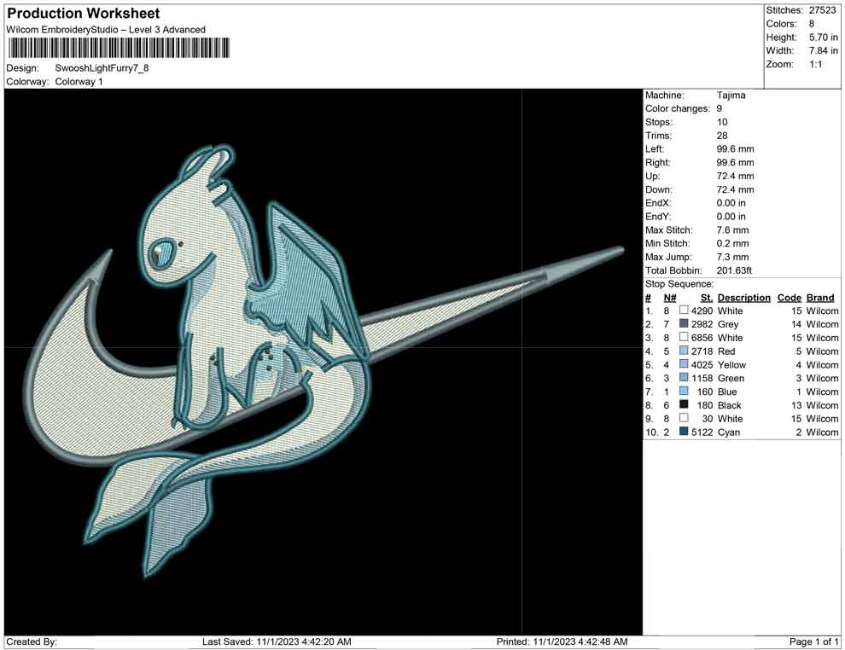This screenshot has height=650, width=845.
Task: Pick the Black color swatch in stop 8
Action: pos(684,405)
